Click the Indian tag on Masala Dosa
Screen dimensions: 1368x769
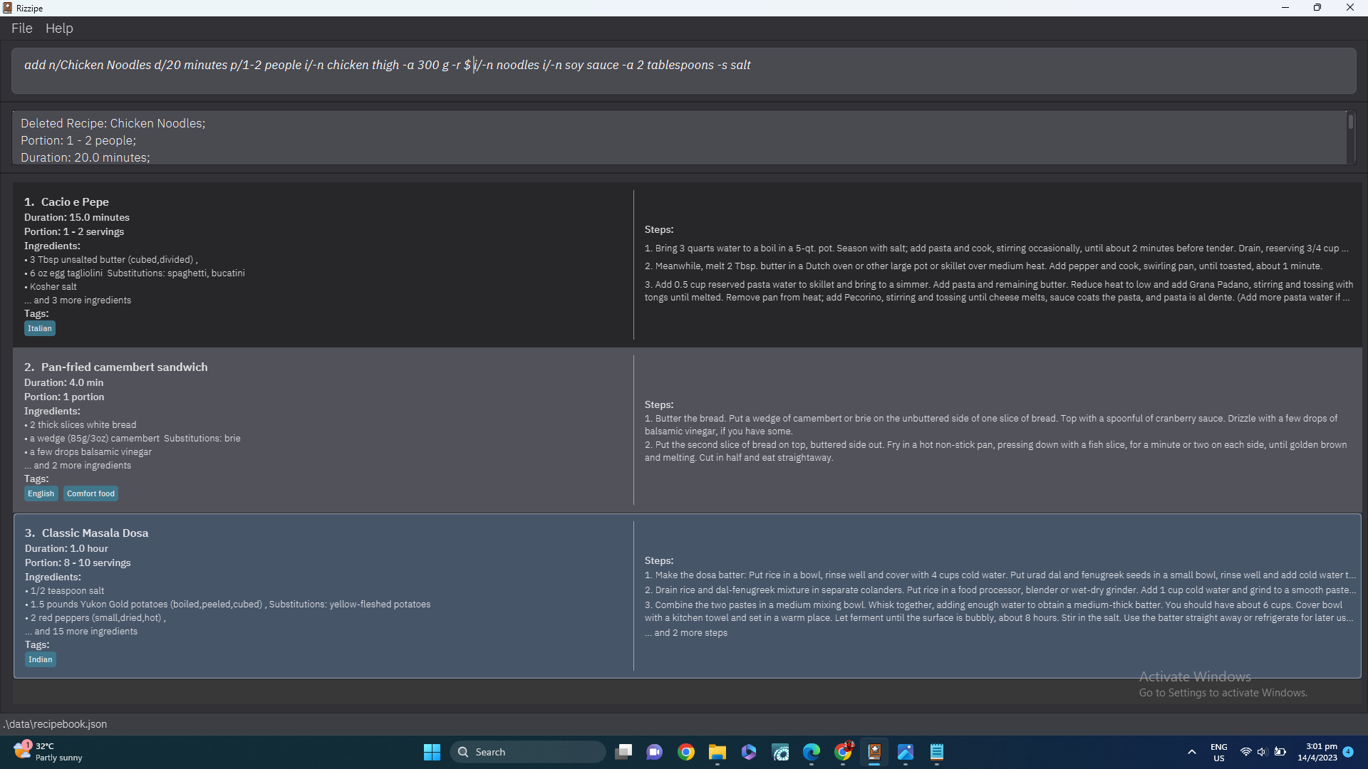click(x=41, y=659)
